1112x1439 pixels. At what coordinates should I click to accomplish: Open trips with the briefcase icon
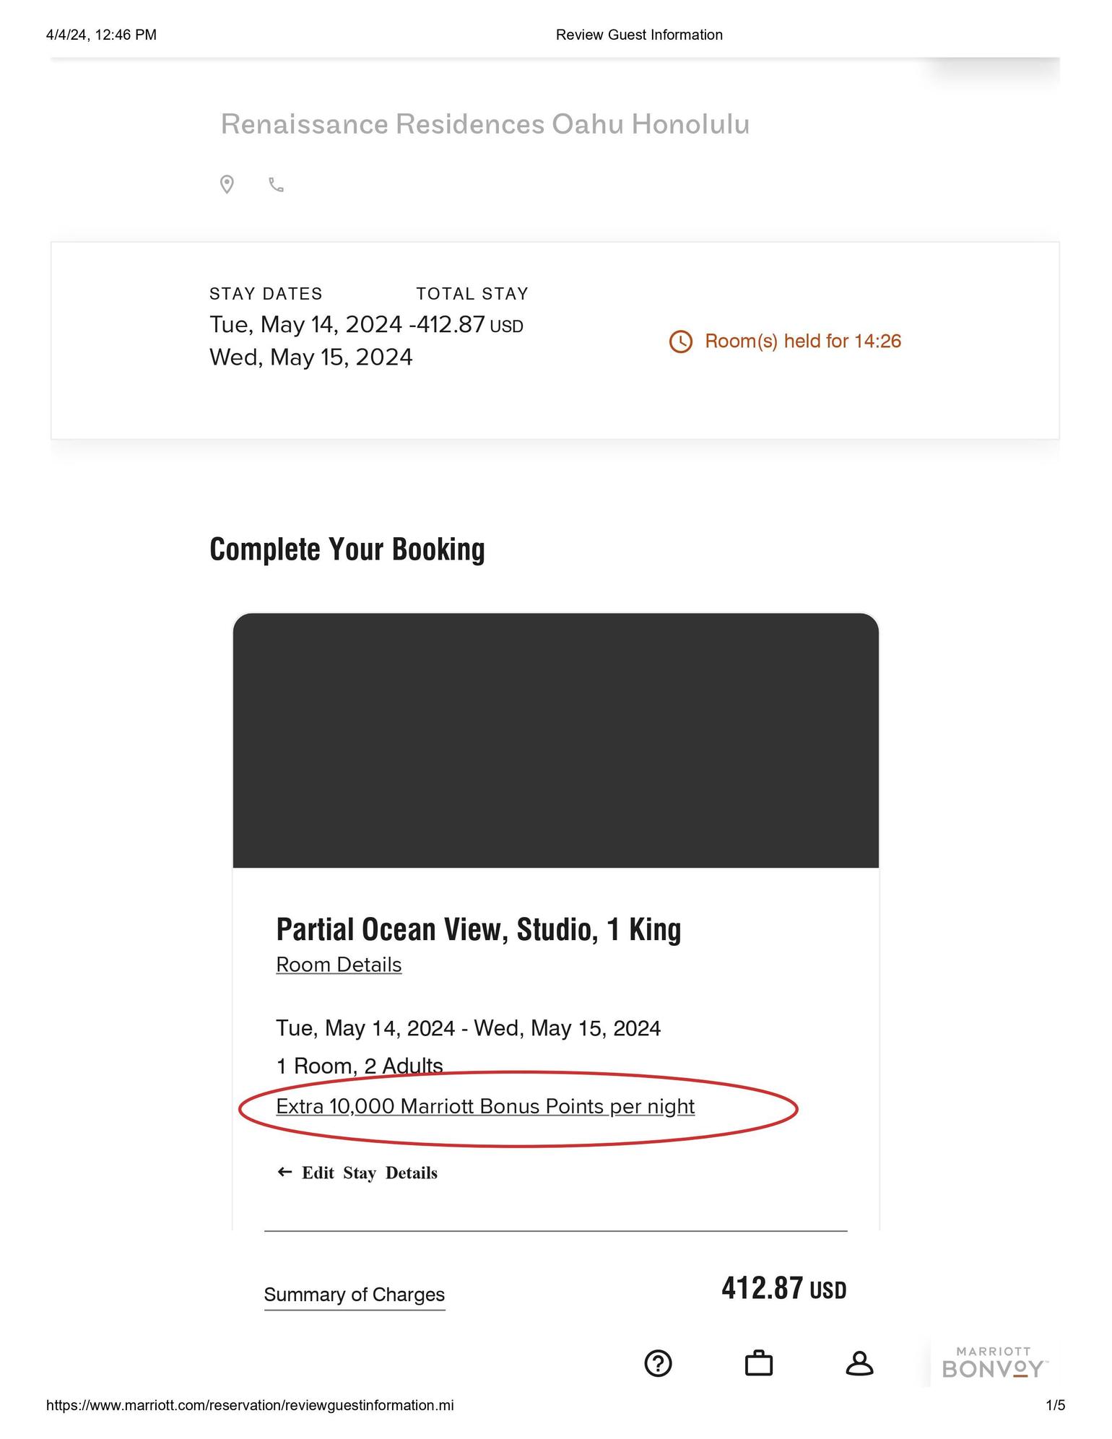(758, 1364)
